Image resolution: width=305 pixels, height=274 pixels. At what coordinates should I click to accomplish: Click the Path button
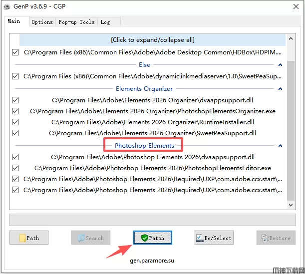pos(29,238)
